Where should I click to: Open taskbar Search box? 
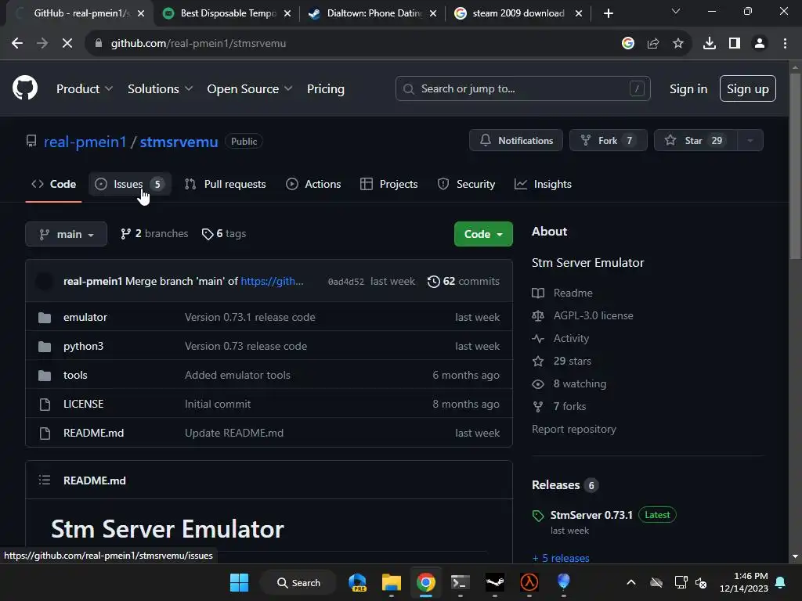(298, 582)
